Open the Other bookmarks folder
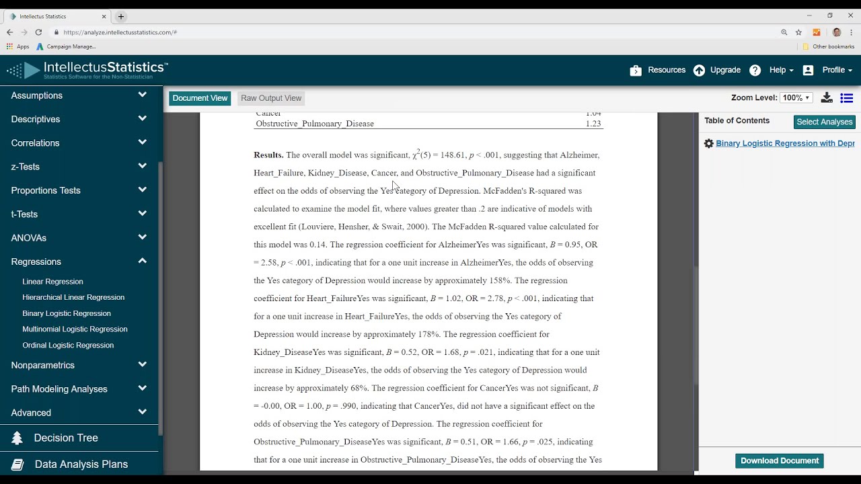Viewport: 861px width, 484px height. click(x=829, y=46)
